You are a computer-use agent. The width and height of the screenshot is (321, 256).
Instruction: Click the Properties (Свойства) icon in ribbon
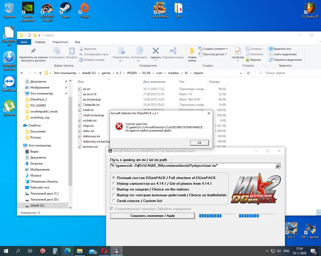click(x=238, y=51)
